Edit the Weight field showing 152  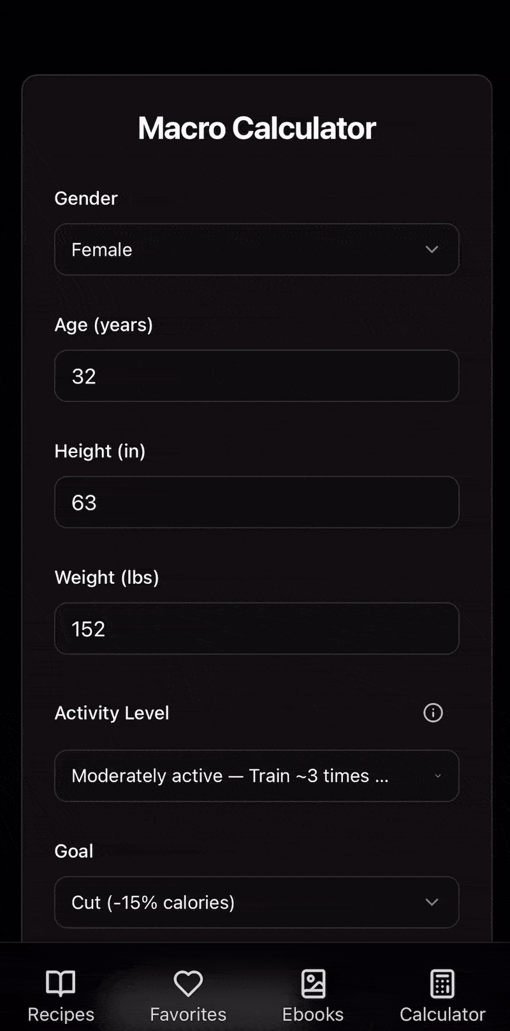[x=256, y=628]
